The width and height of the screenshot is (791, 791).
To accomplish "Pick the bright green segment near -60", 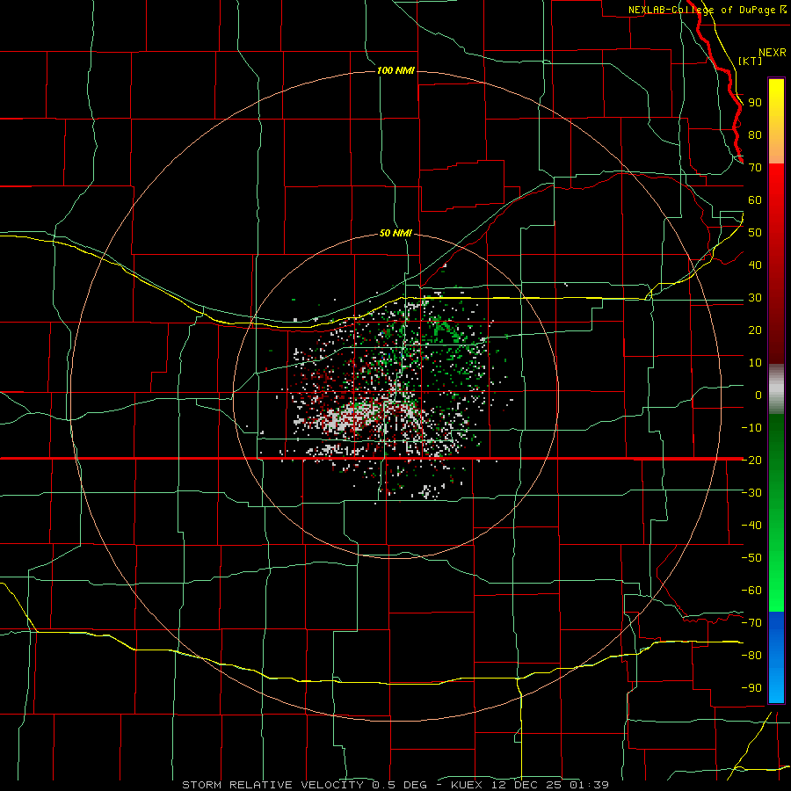I will [776, 591].
